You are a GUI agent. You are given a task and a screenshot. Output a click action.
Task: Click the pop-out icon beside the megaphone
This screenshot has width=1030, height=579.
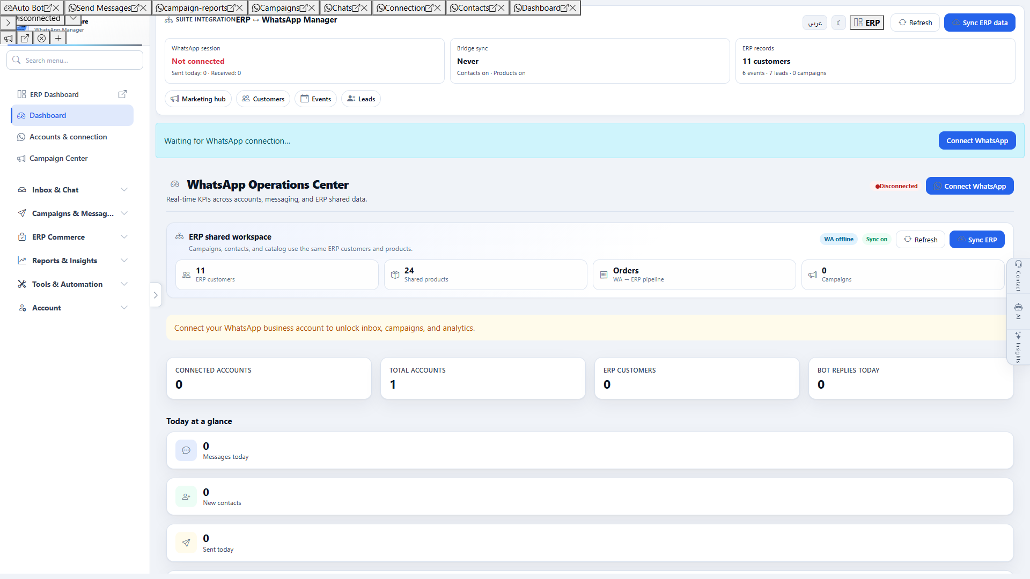(x=25, y=38)
